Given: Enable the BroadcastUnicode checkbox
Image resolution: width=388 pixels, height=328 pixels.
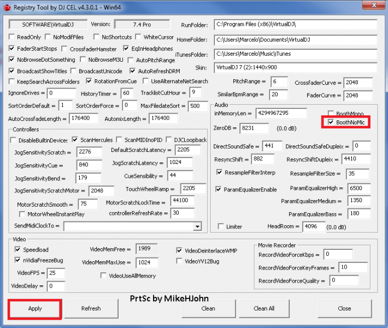Looking at the screenshot, I should (73, 71).
